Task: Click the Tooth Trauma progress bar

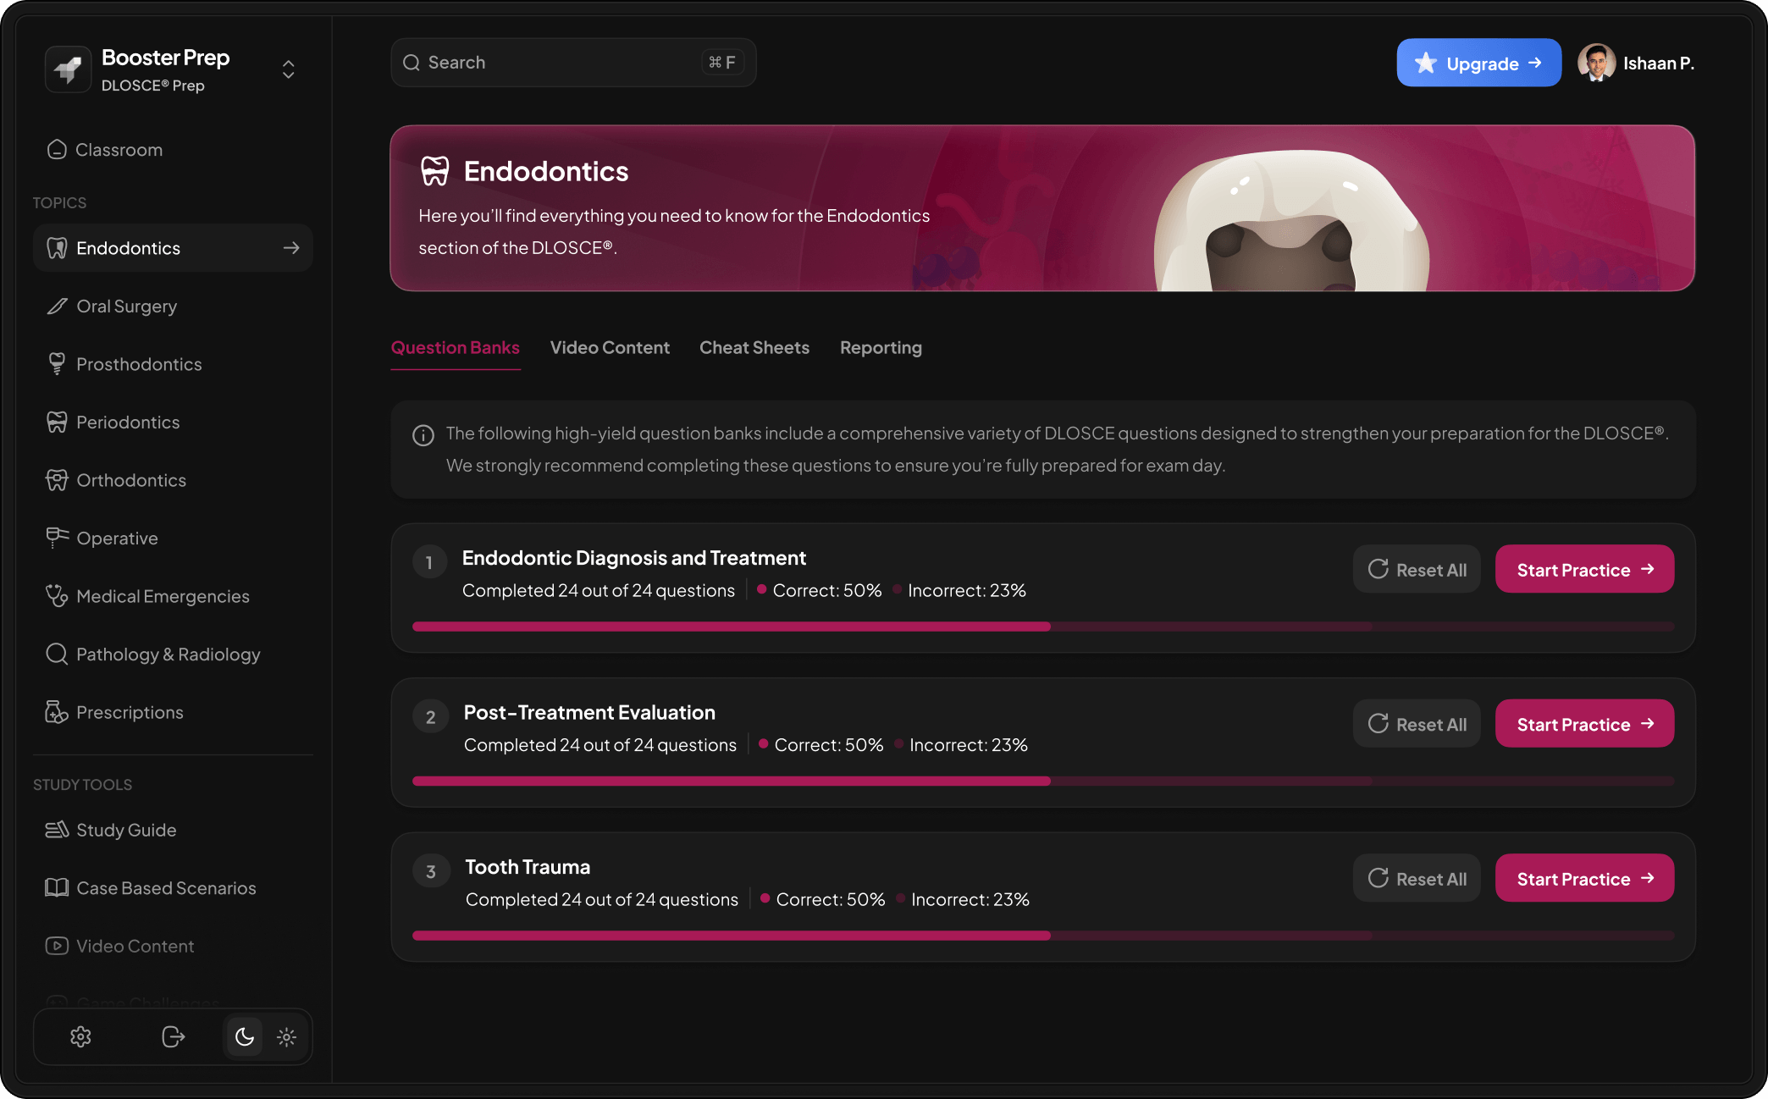Action: tap(1043, 936)
